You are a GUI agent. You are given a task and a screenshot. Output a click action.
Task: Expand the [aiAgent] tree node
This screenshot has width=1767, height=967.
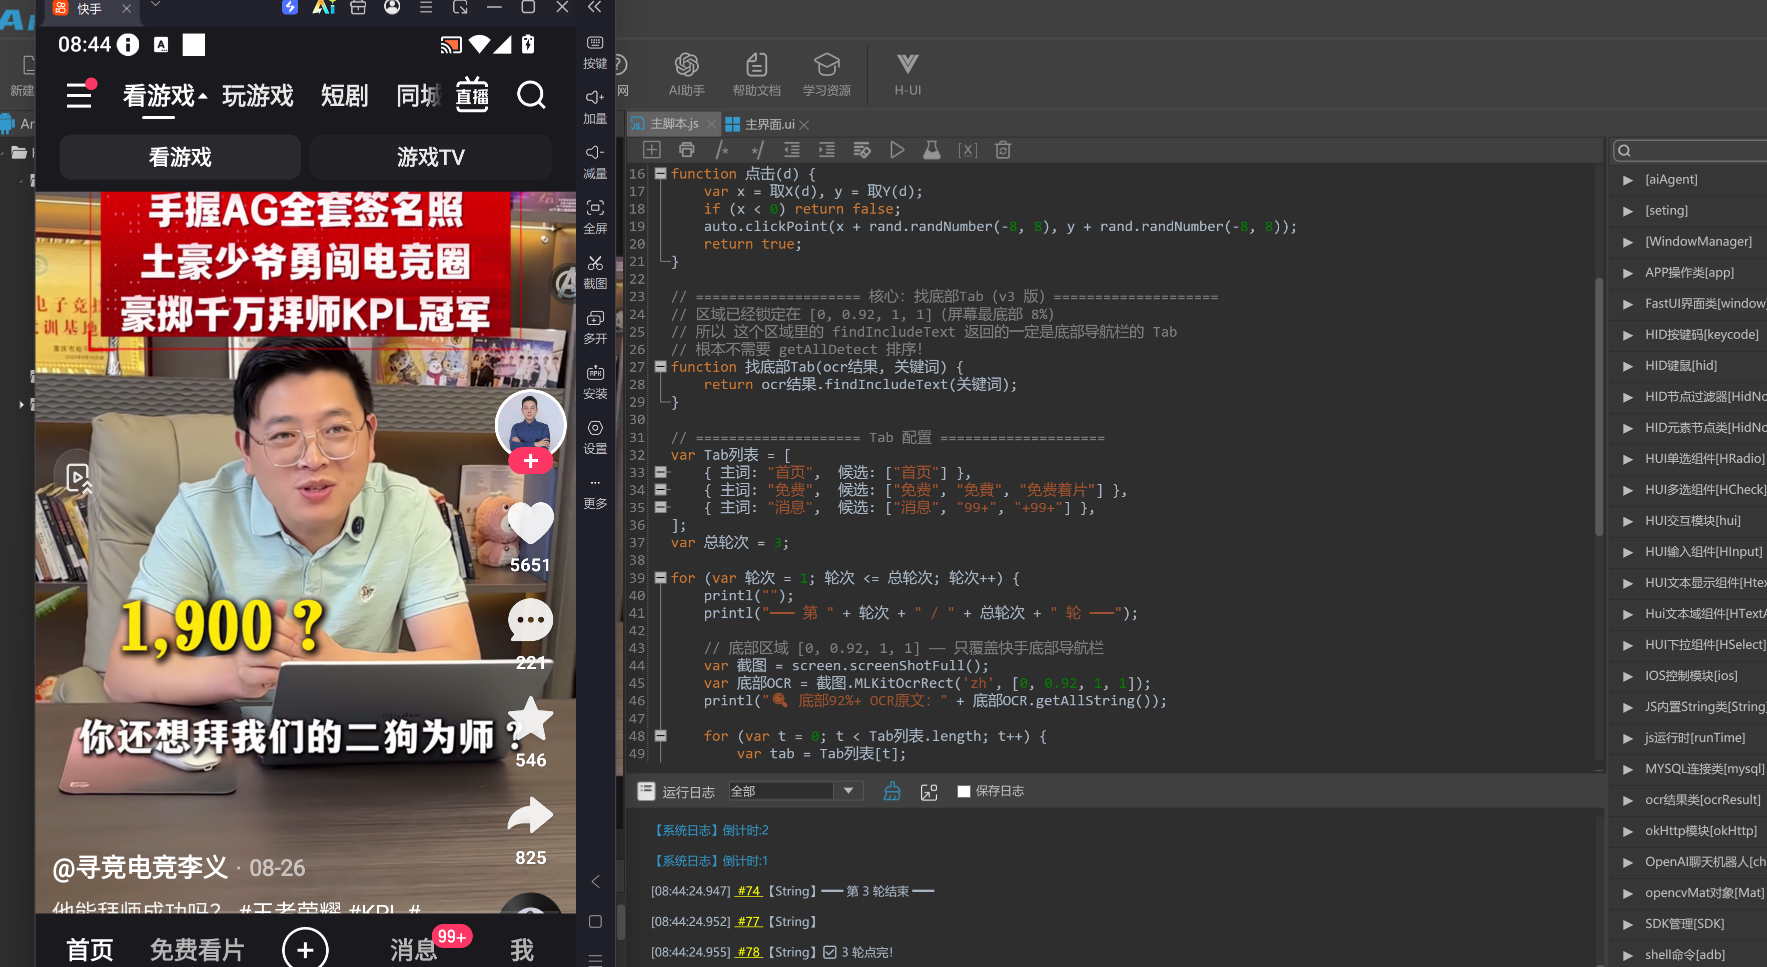point(1628,181)
